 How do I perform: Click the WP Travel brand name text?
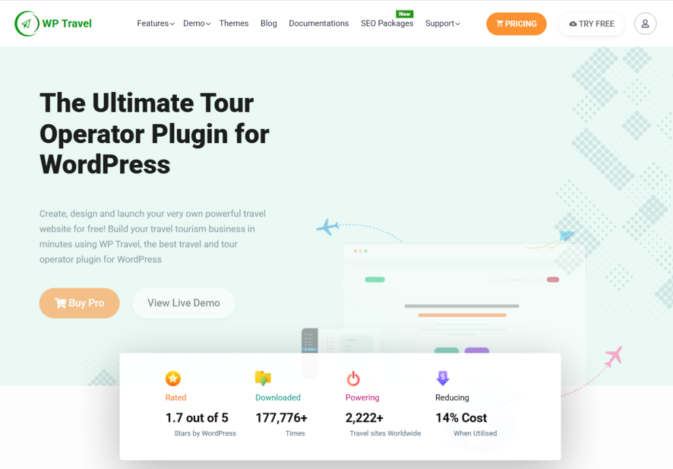coord(67,24)
